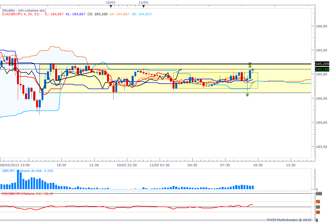The image size is (330, 222).
Task: Select the green 185,100 current price tag
Action: (x=322, y=69)
